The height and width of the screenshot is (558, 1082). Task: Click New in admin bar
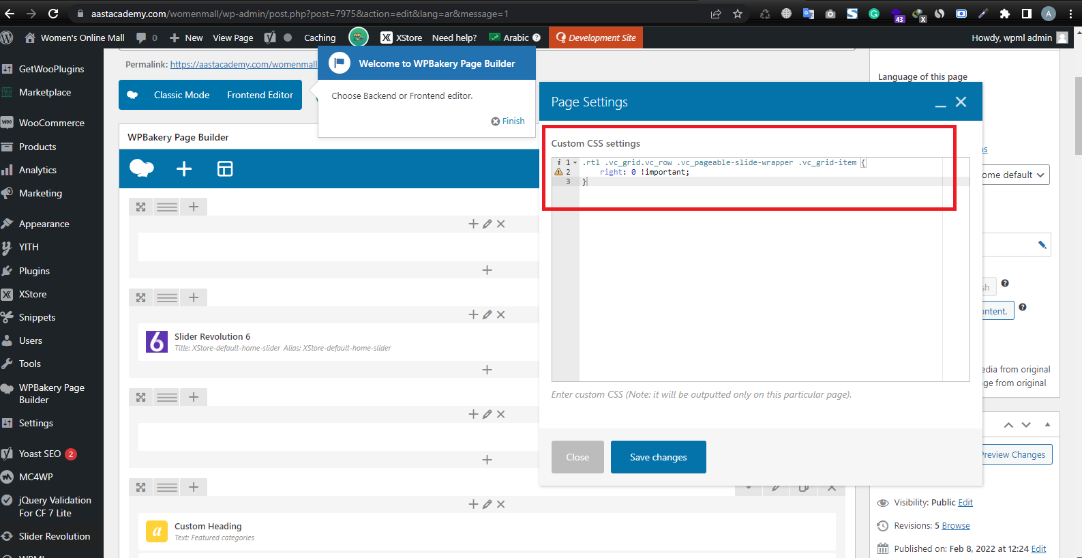click(x=186, y=38)
